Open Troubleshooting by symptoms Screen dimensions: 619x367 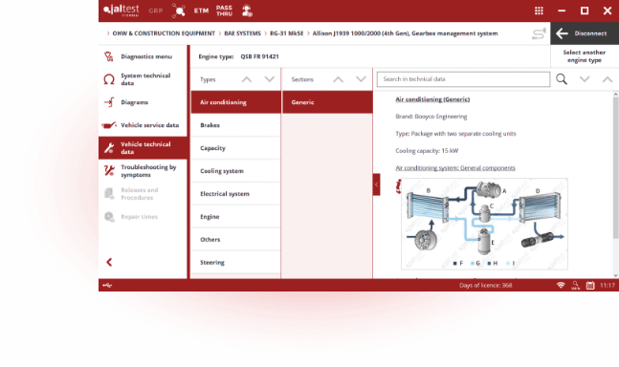click(143, 171)
